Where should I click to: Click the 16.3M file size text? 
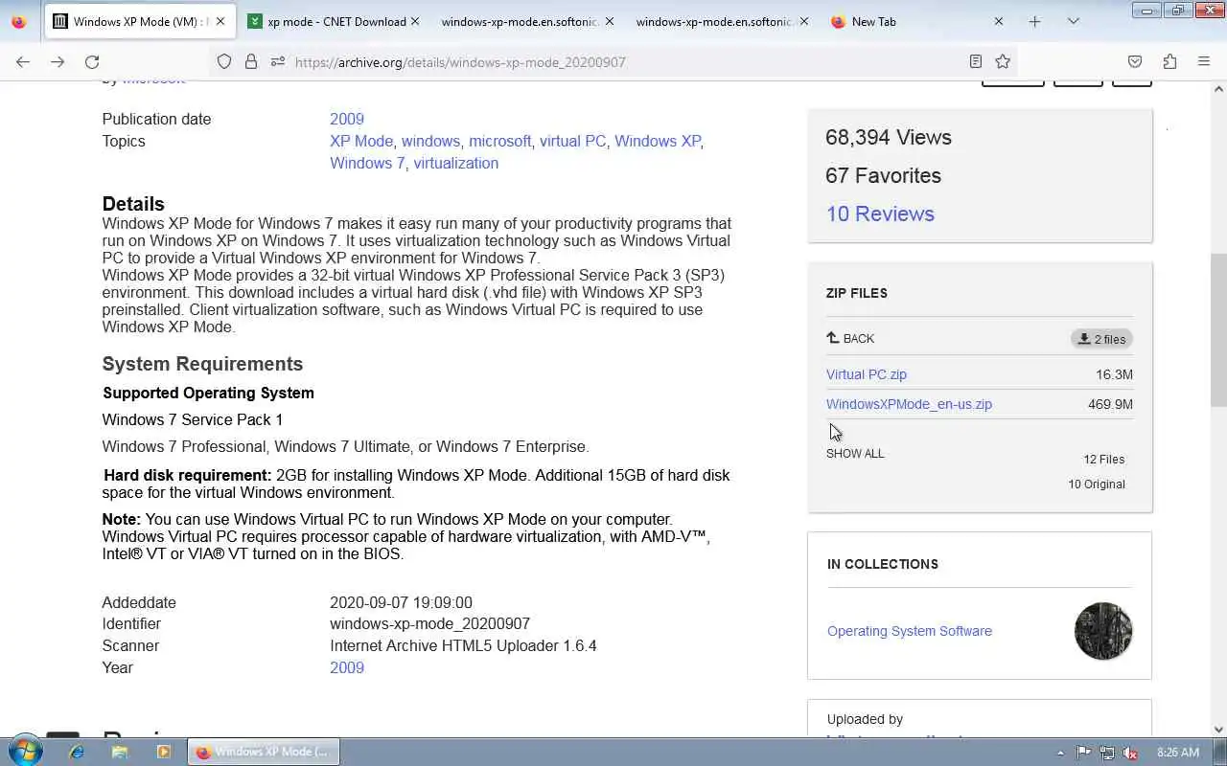1114,374
